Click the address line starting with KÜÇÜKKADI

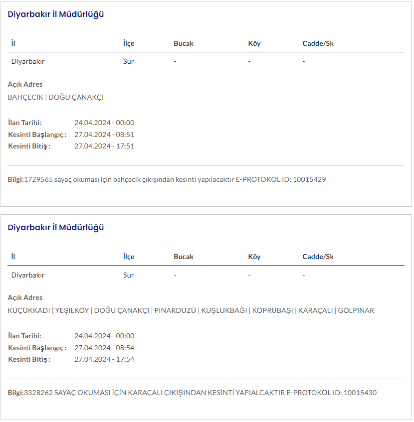tap(191, 311)
